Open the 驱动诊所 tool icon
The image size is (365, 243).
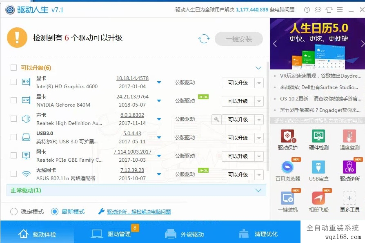[x=349, y=167]
